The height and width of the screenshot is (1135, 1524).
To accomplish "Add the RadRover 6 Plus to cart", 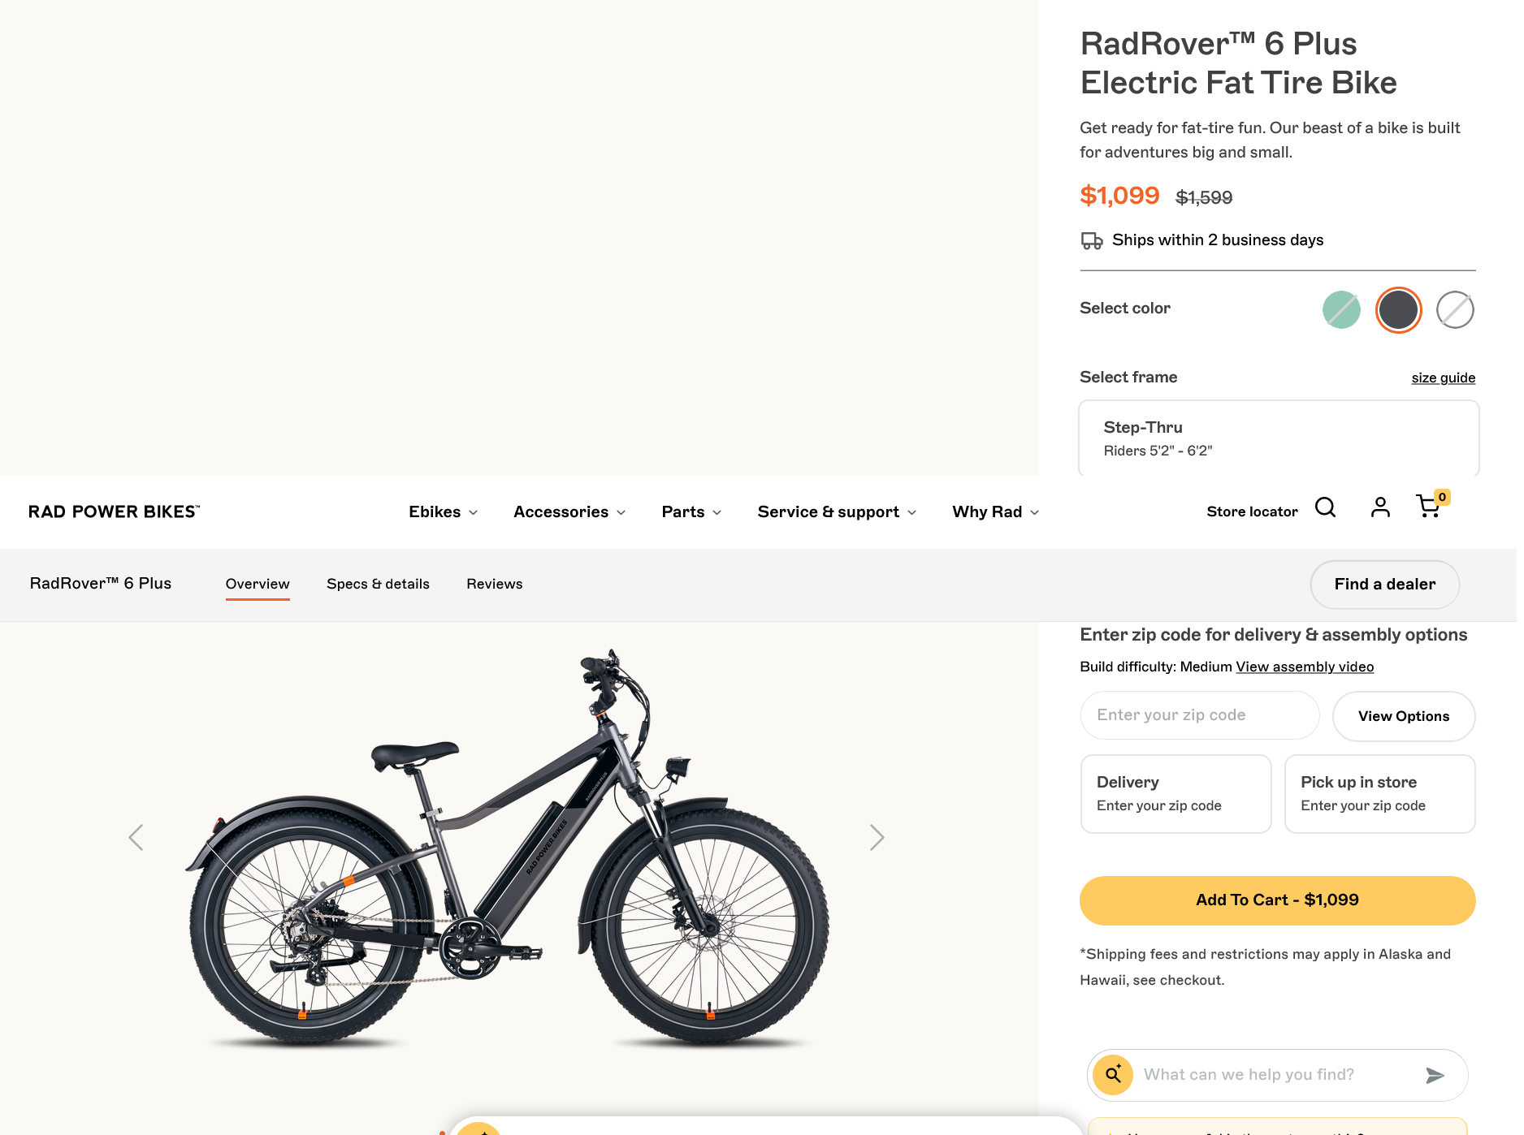I will (x=1277, y=900).
